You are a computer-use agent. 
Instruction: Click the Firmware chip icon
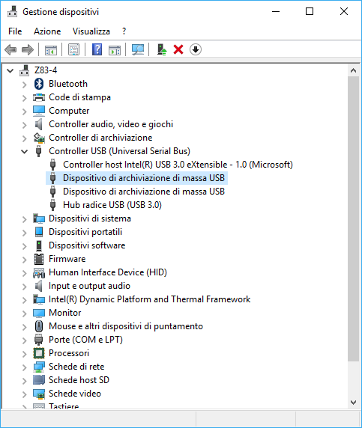[39, 259]
